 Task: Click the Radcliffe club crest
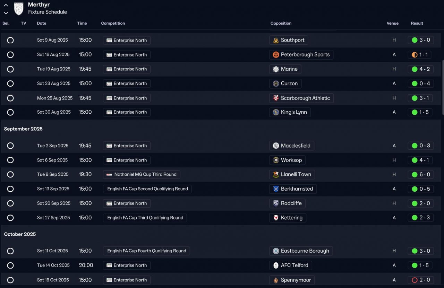(276, 203)
